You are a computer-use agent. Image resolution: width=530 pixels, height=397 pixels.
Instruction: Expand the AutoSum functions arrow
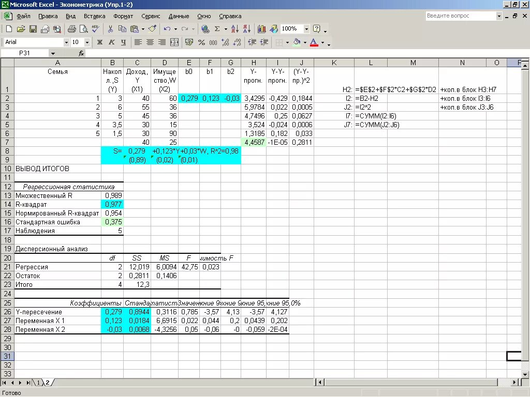[226, 29]
